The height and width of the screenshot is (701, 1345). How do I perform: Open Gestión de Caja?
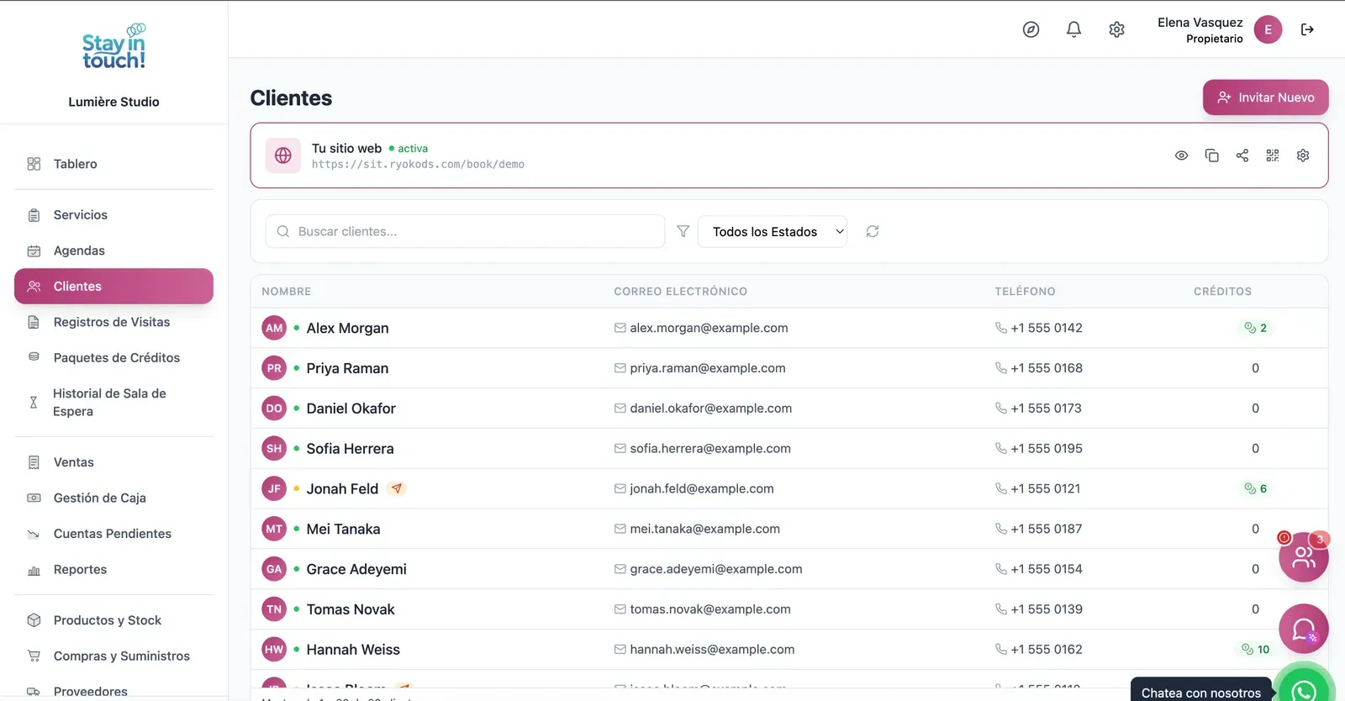(x=113, y=498)
